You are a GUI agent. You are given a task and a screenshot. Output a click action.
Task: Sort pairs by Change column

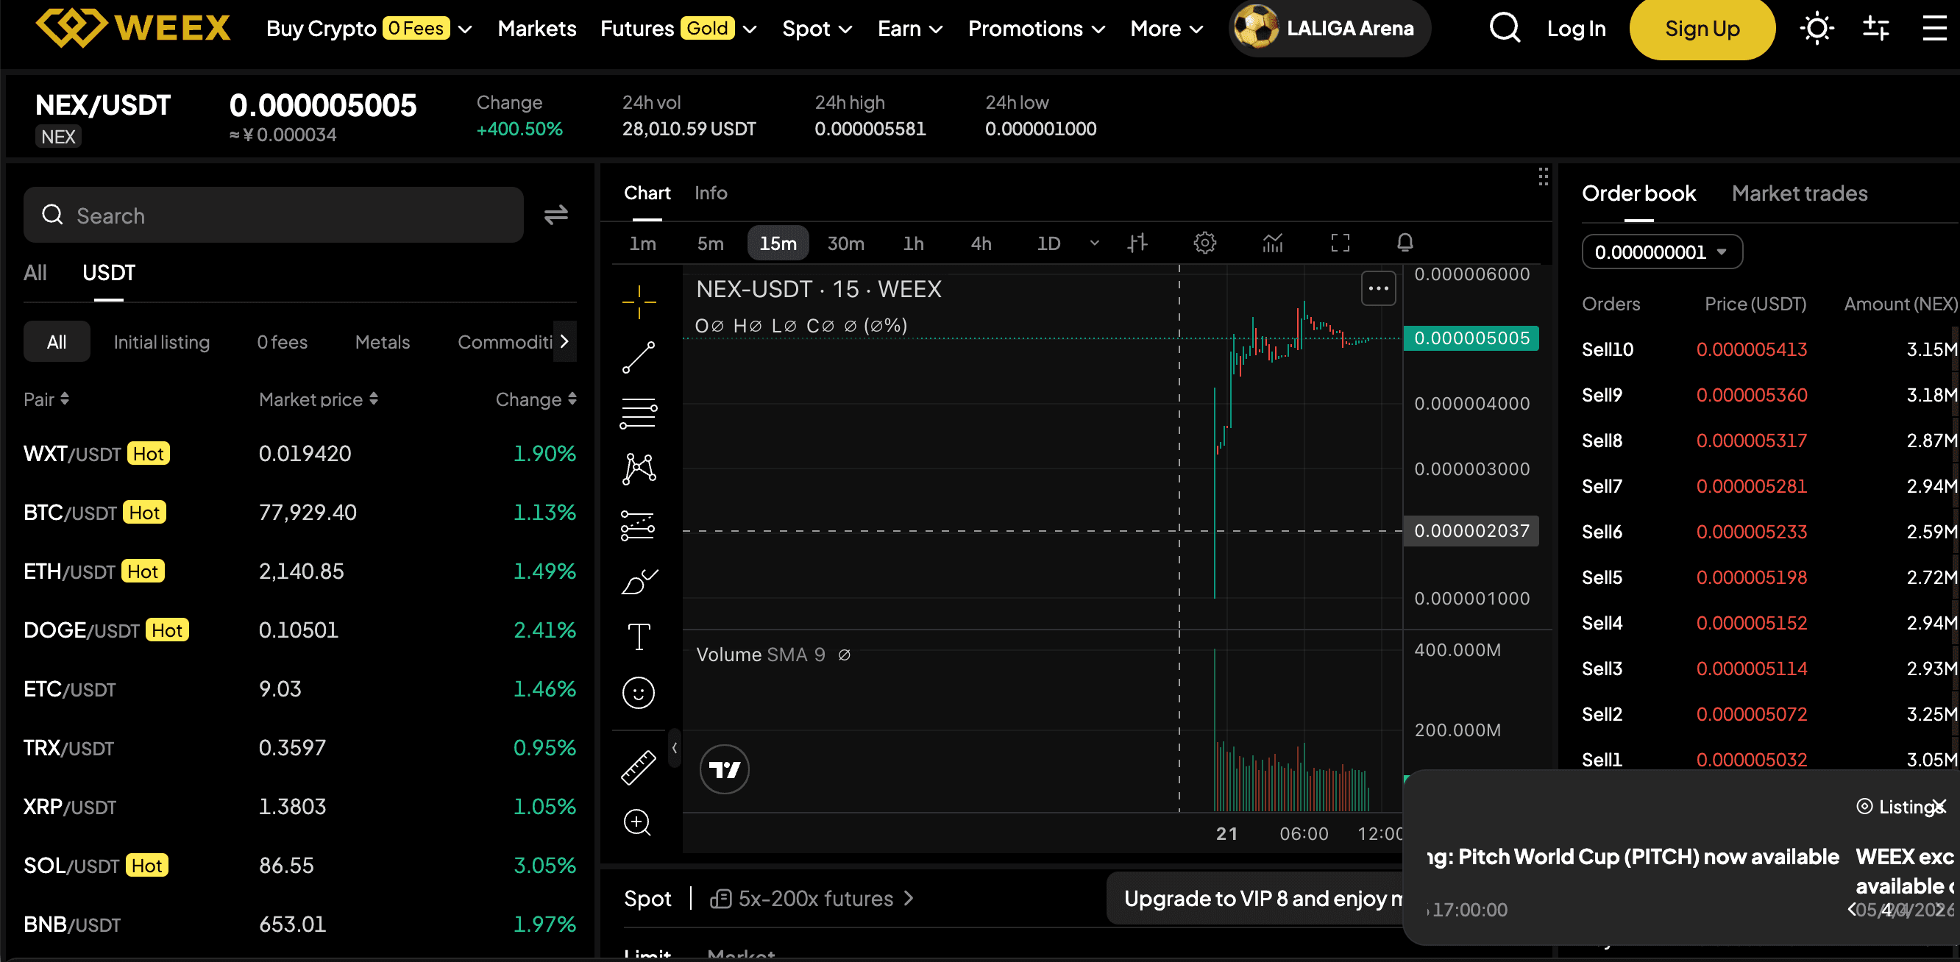(536, 399)
